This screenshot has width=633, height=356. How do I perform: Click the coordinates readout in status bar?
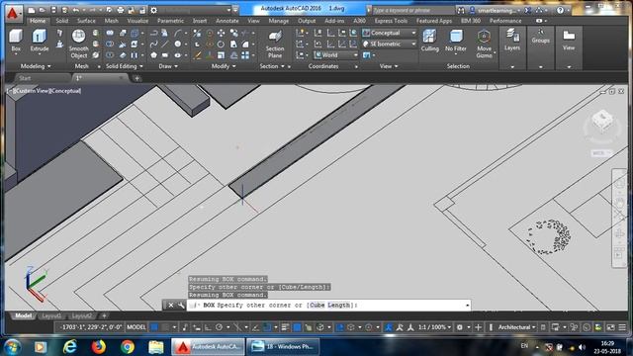coord(90,327)
